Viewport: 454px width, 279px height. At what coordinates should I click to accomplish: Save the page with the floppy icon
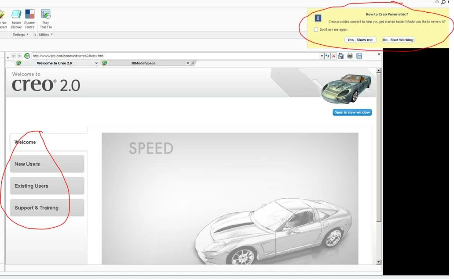tap(359, 56)
